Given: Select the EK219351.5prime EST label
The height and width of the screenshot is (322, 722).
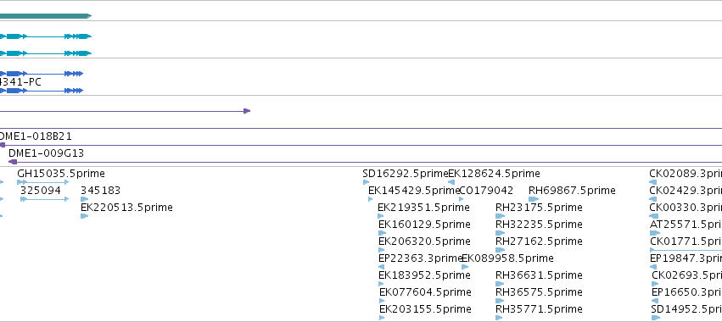Looking at the screenshot, I should coord(423,208).
